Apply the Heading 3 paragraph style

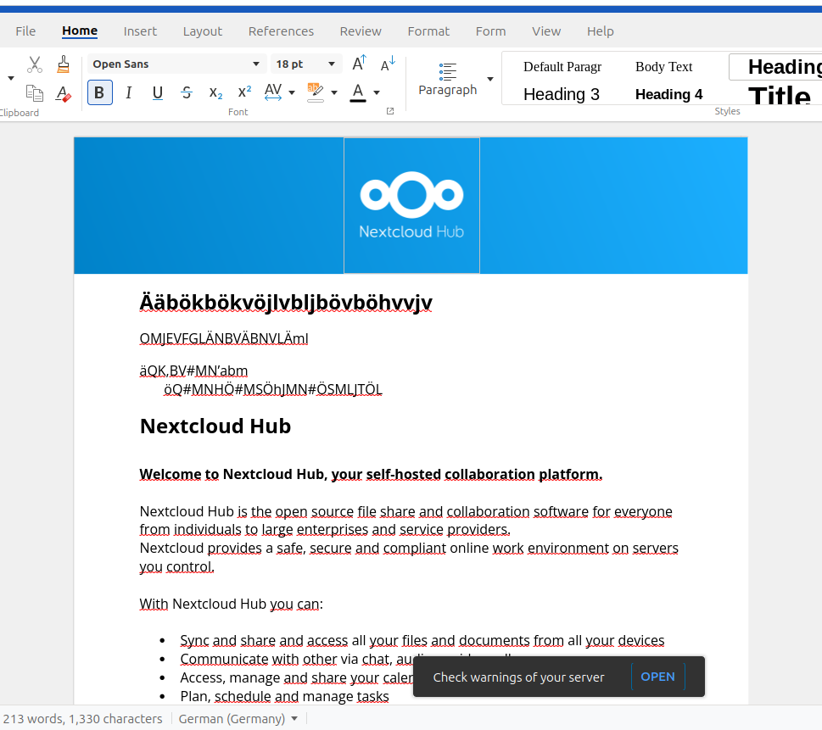(x=561, y=94)
